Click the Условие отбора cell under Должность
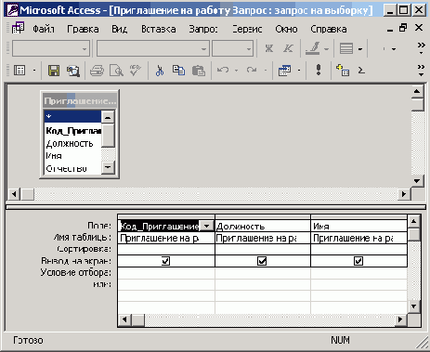 (263, 273)
